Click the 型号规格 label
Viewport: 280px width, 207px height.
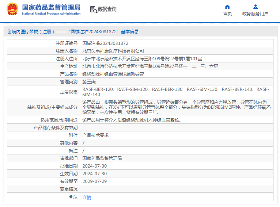pyautogui.click(x=69, y=92)
